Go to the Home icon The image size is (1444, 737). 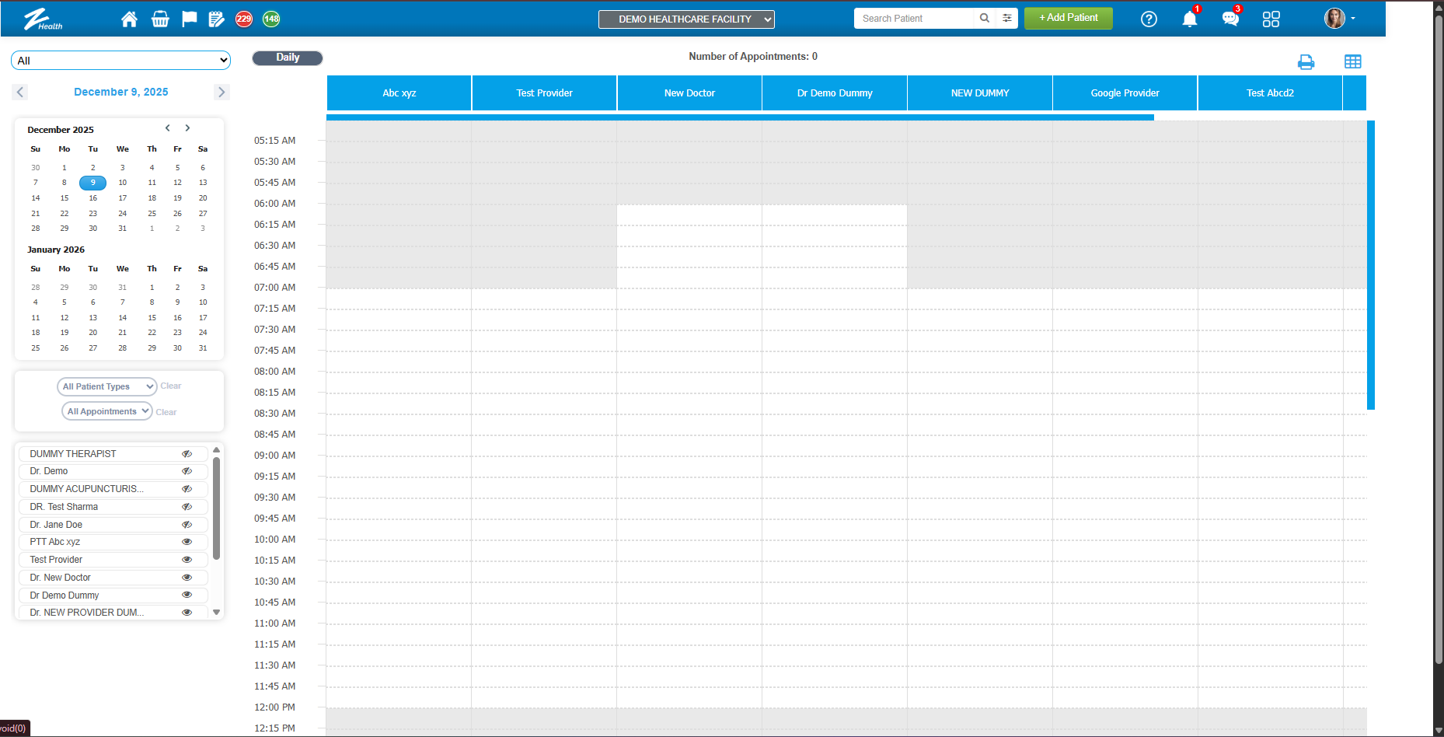click(x=129, y=19)
